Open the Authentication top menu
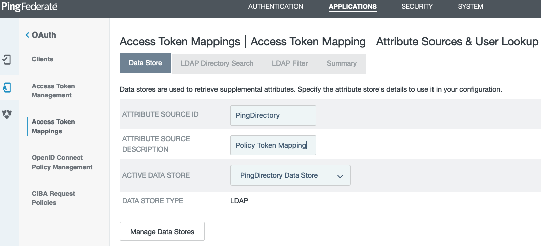 (x=276, y=7)
